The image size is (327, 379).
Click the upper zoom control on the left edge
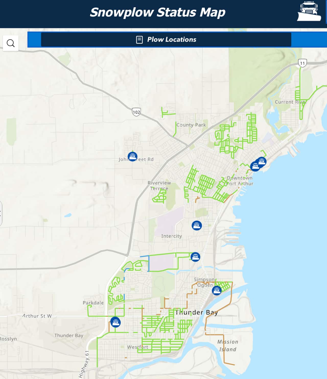pos(1,211)
